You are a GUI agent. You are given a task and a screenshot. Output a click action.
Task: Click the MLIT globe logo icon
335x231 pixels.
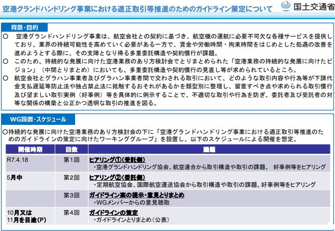(286, 7)
